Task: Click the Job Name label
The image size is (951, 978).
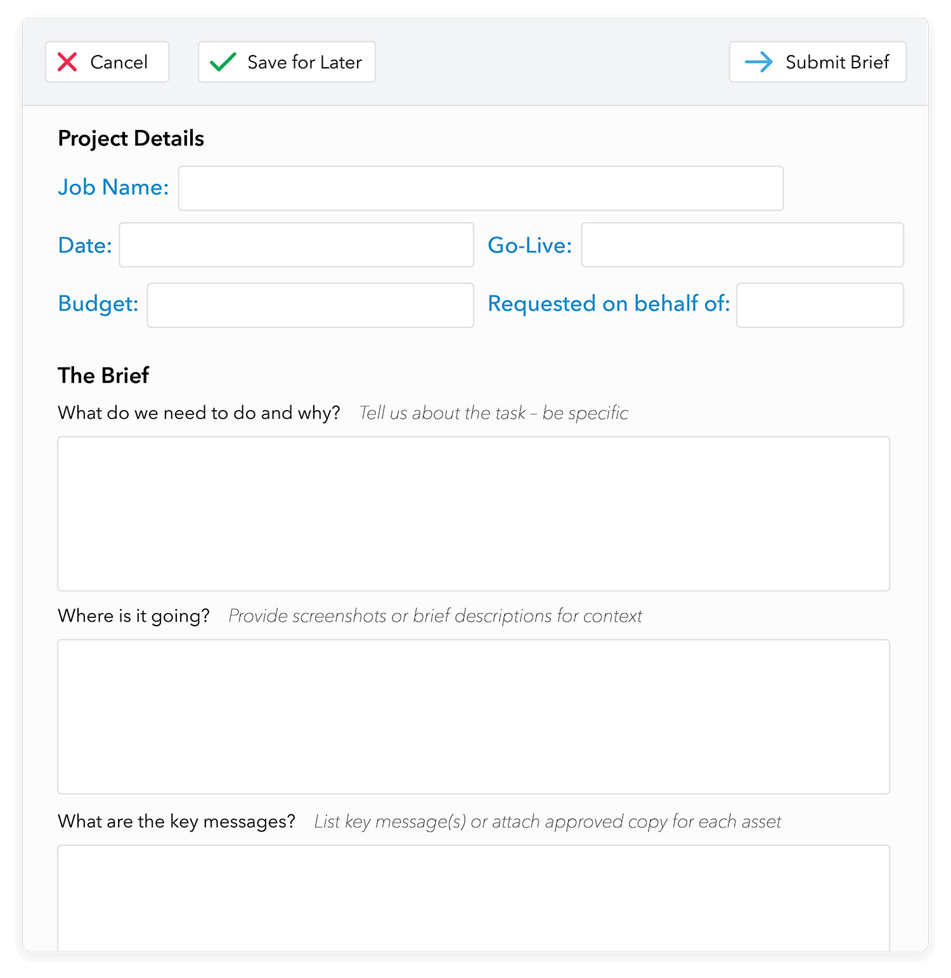Action: click(x=113, y=188)
